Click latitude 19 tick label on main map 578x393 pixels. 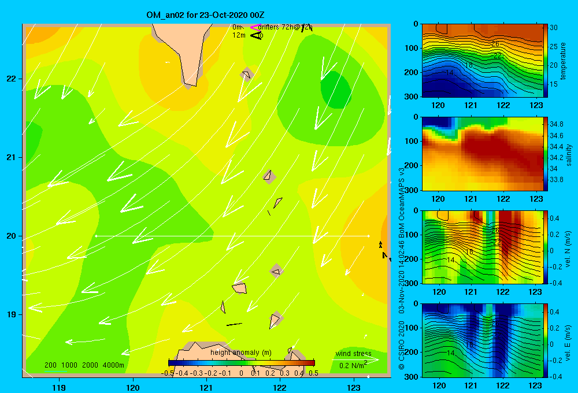point(11,314)
